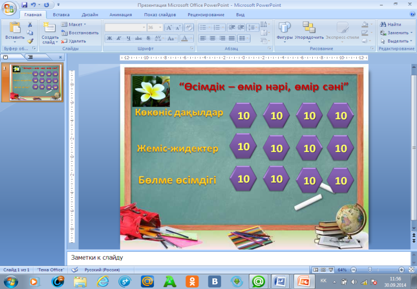Open the Фигуры shapes gallery

point(284,32)
